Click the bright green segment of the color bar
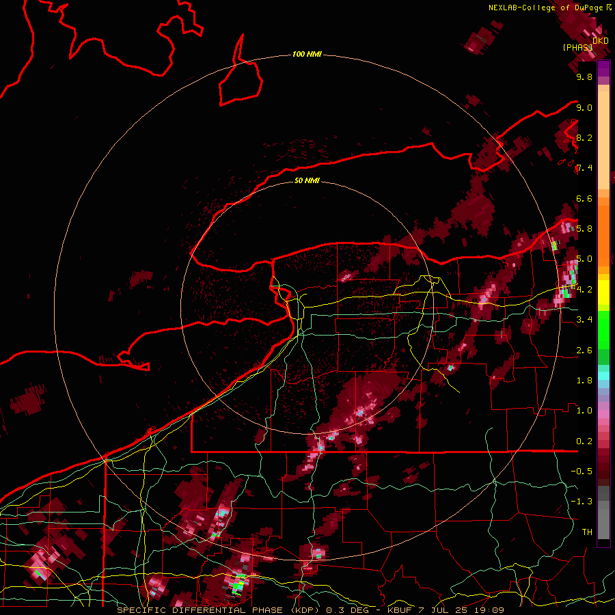The image size is (615, 615). pos(603,329)
